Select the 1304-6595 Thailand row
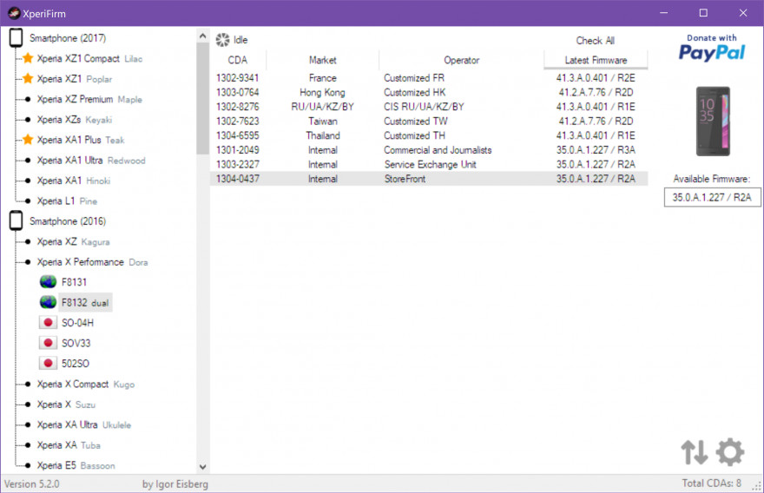Viewport: 764px width, 493px height. [429, 135]
